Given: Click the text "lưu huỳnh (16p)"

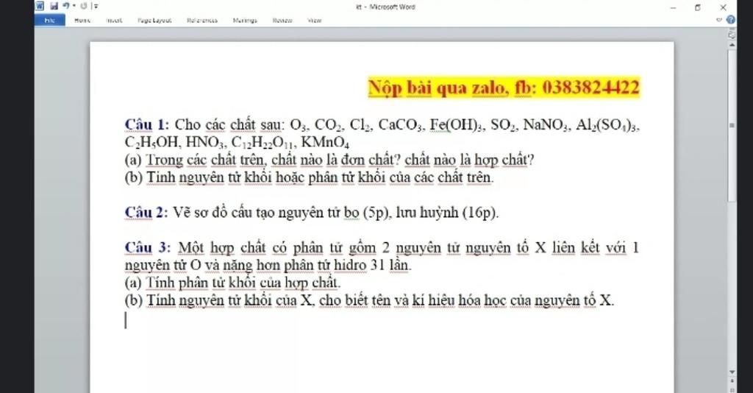Looking at the screenshot, I should 447,213.
